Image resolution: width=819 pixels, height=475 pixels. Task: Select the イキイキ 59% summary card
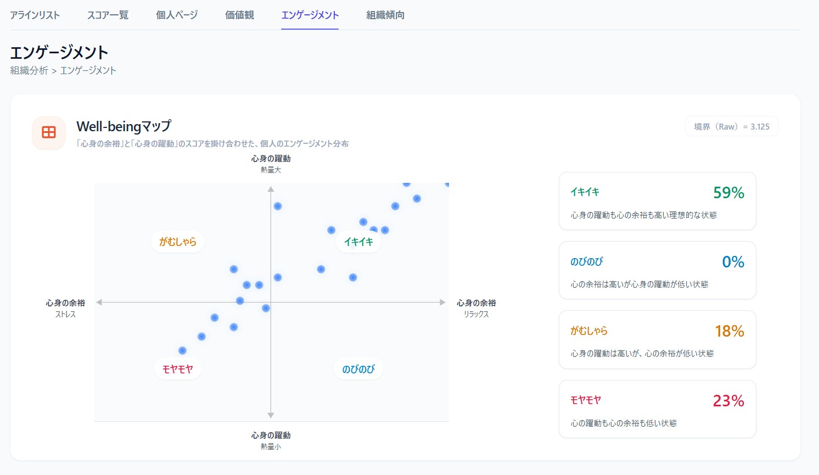657,201
